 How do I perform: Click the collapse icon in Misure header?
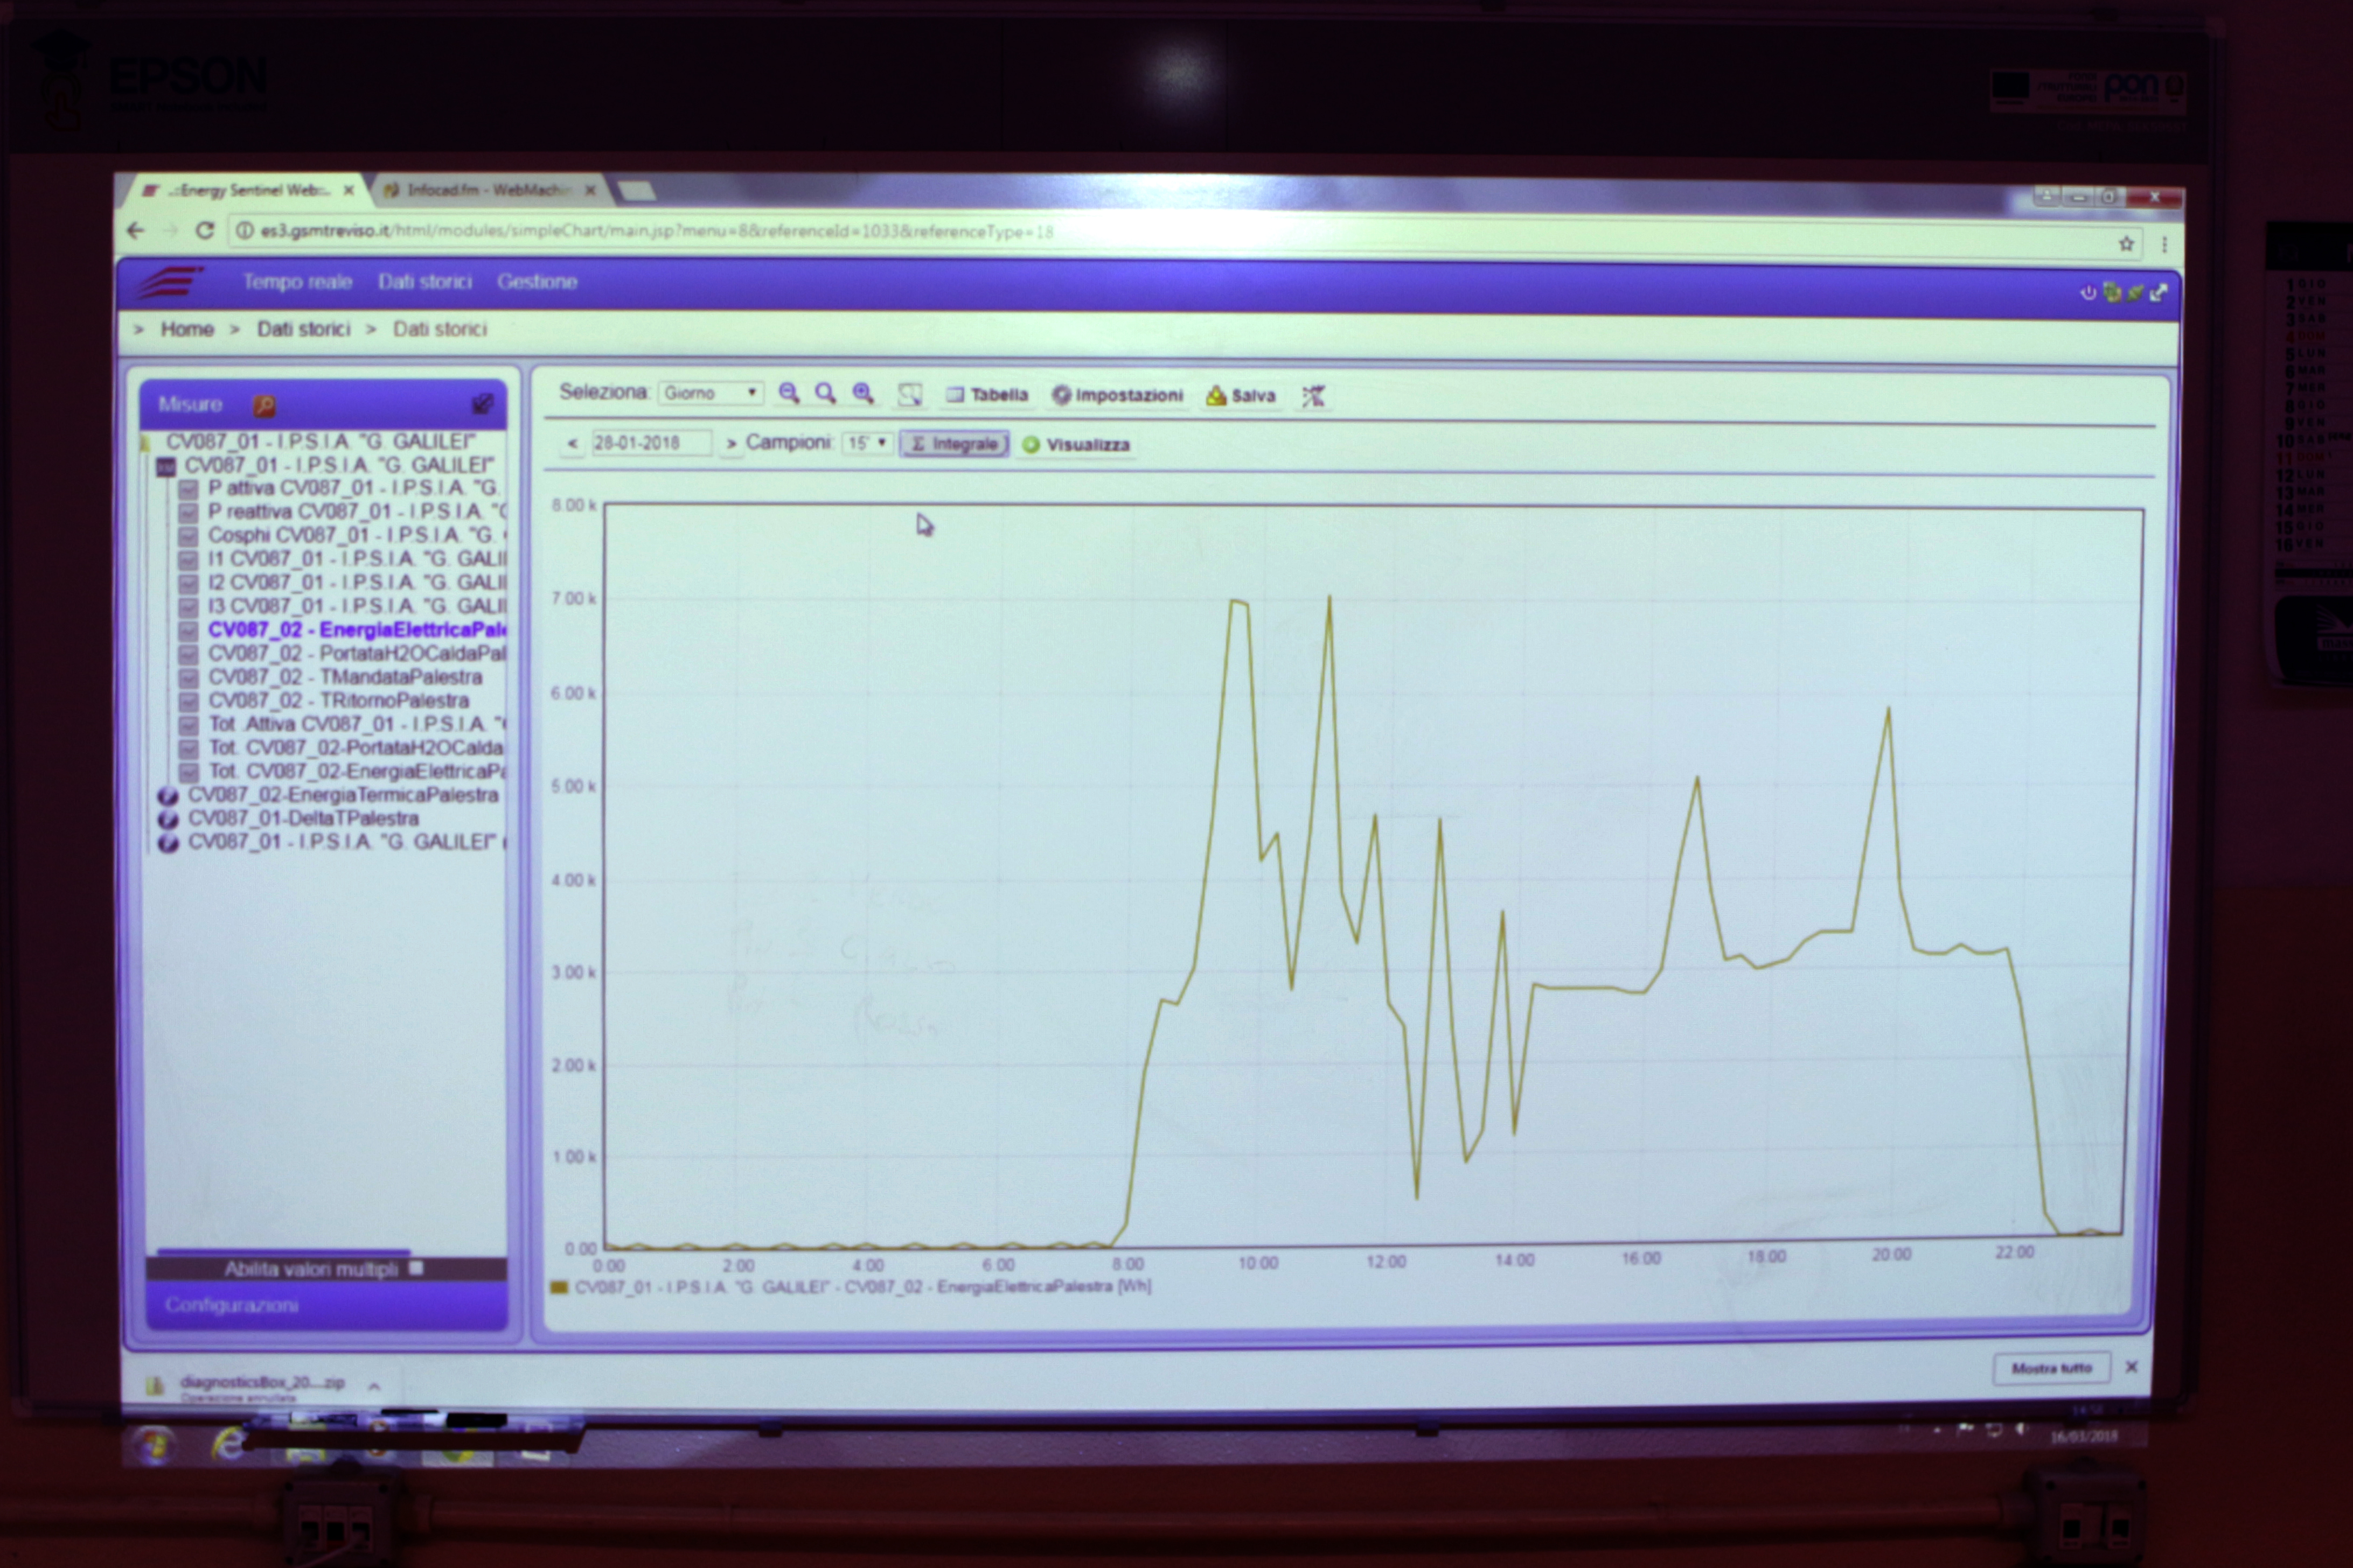482,404
